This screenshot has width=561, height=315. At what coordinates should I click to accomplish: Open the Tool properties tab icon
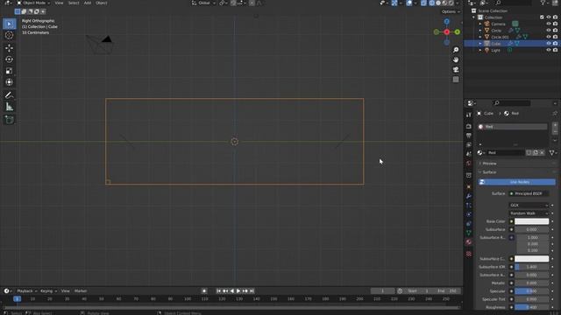click(x=469, y=115)
